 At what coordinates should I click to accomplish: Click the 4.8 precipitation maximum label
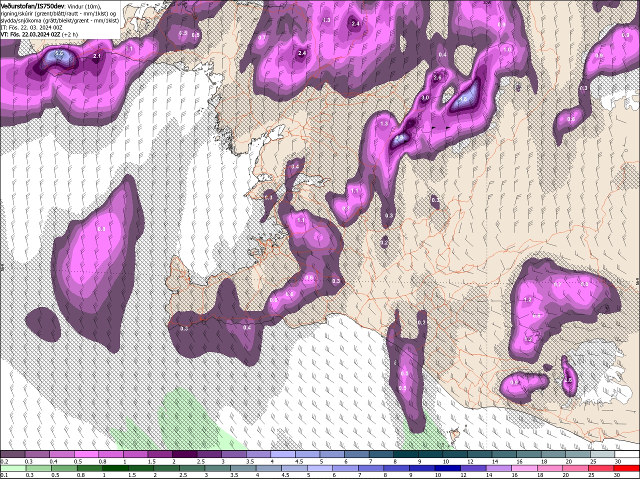[x=462, y=99]
